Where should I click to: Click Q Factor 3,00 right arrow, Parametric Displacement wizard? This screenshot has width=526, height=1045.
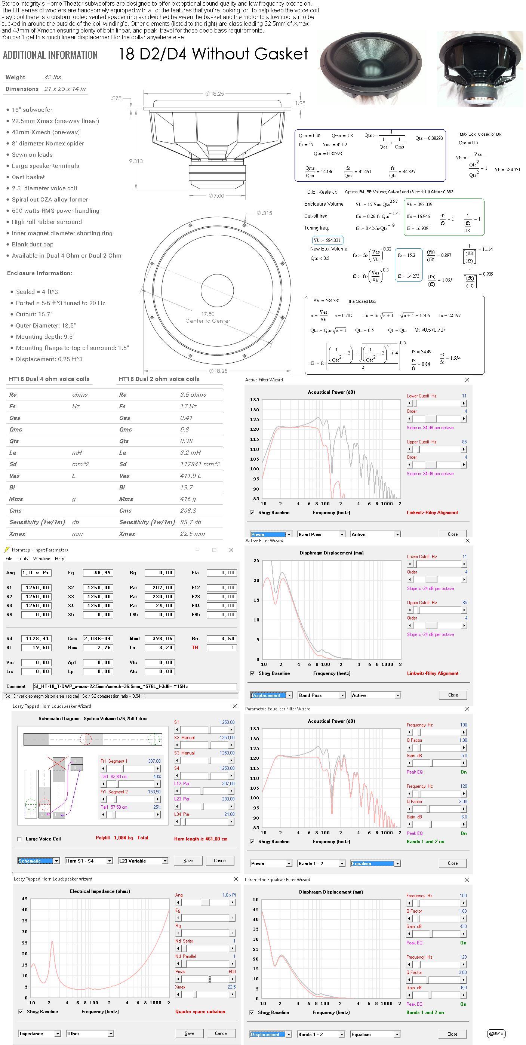pyautogui.click(x=463, y=980)
